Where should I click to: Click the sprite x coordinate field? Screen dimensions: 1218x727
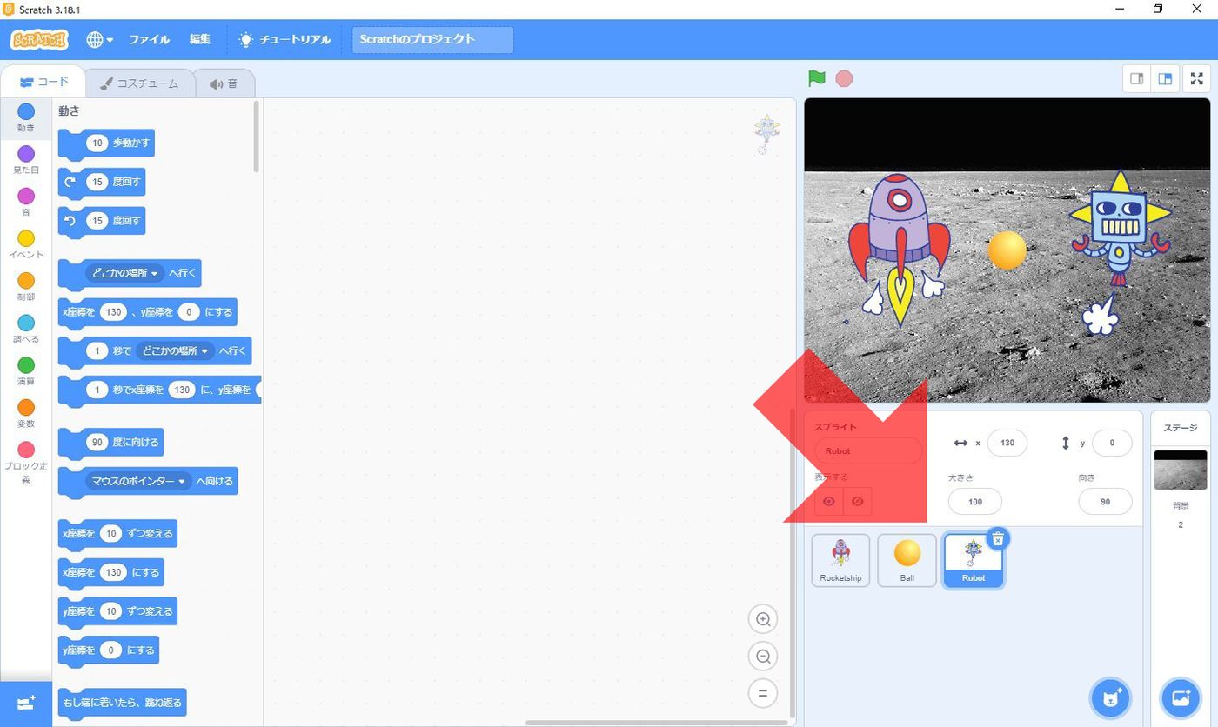pyautogui.click(x=1007, y=443)
